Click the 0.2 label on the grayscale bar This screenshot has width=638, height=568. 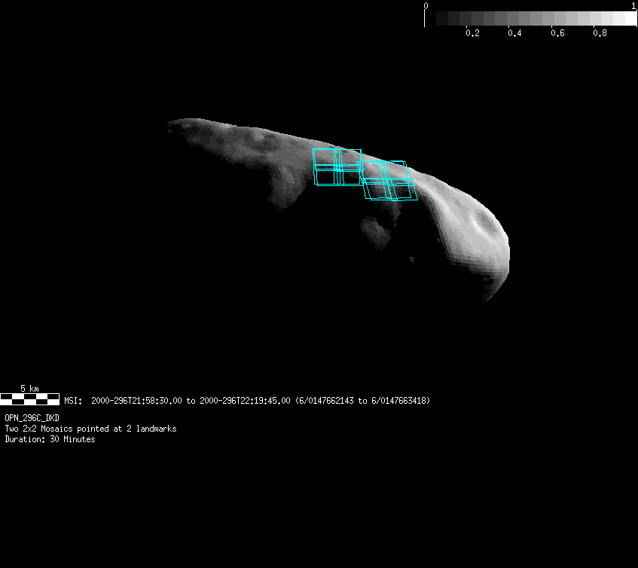472,33
